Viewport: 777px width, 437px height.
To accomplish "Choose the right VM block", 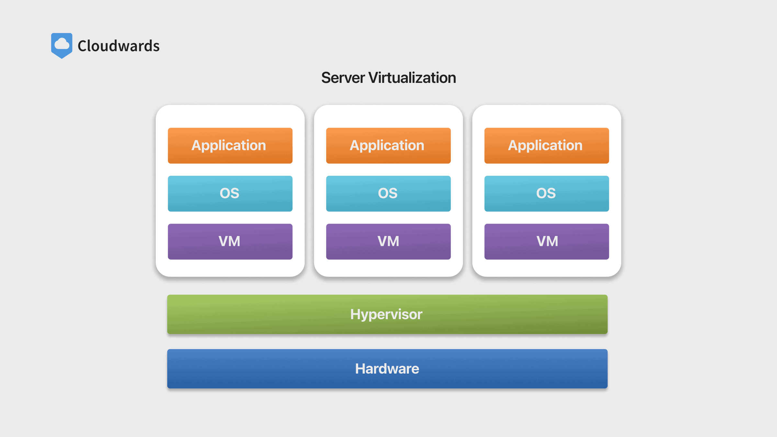I will click(546, 241).
